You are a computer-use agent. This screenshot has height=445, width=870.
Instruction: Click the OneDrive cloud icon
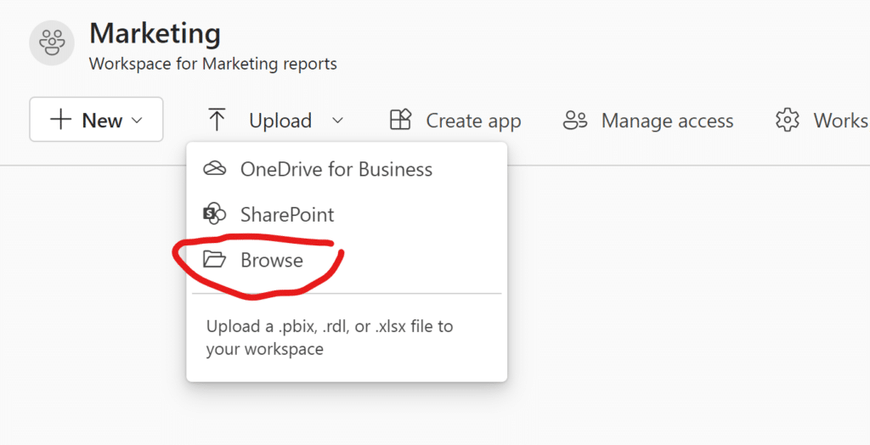(x=215, y=169)
